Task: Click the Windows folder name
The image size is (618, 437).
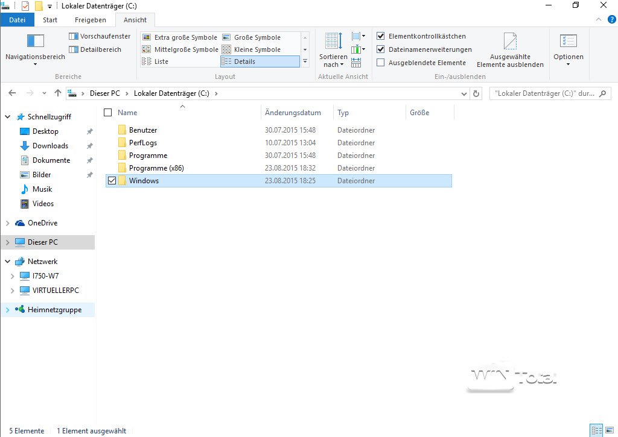Action: tap(144, 181)
